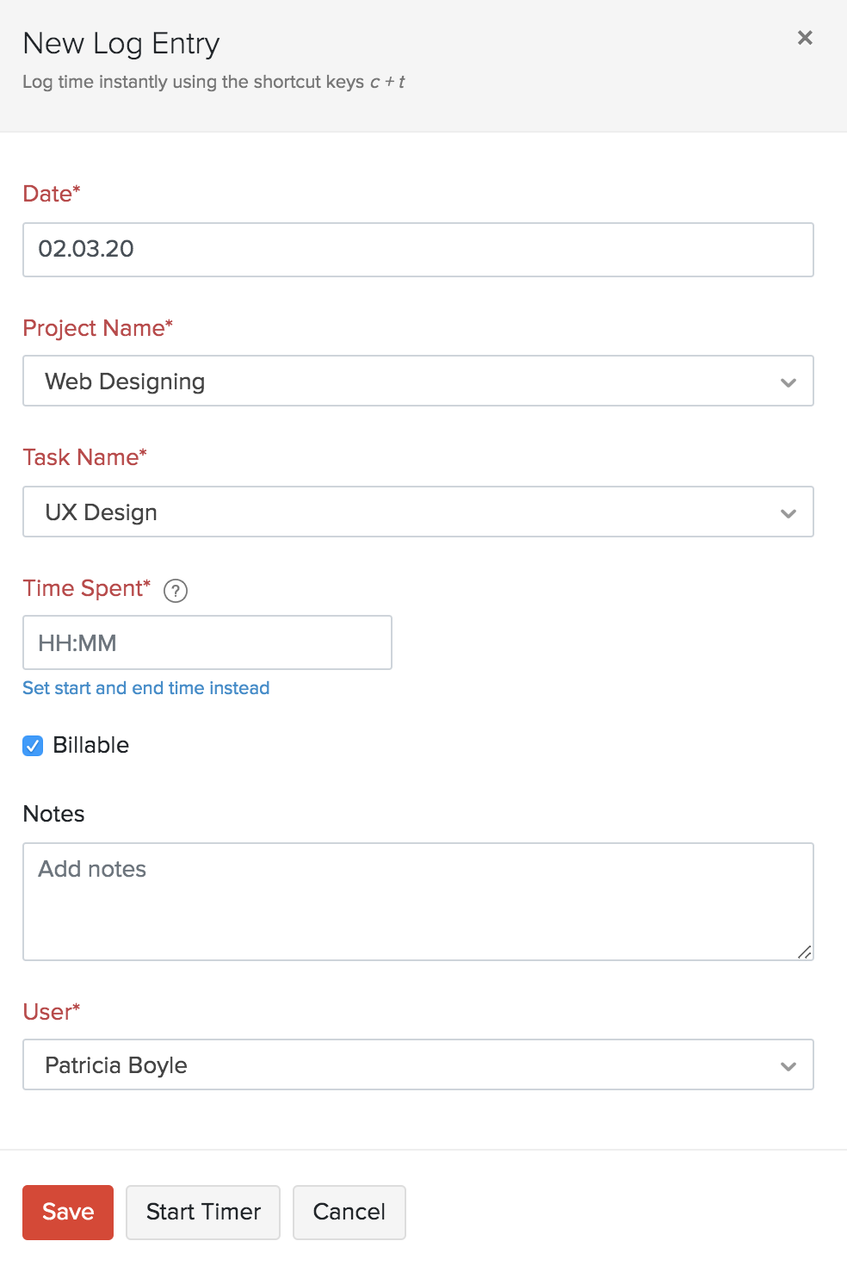This screenshot has height=1266, width=847.
Task: Start the timer for this task
Action: (x=202, y=1212)
